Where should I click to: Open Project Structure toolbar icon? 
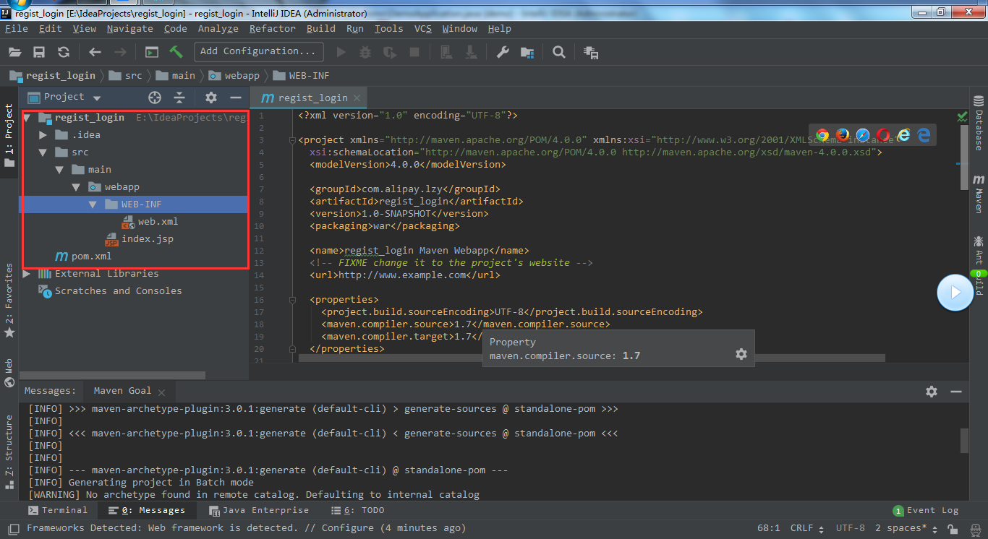coord(527,52)
